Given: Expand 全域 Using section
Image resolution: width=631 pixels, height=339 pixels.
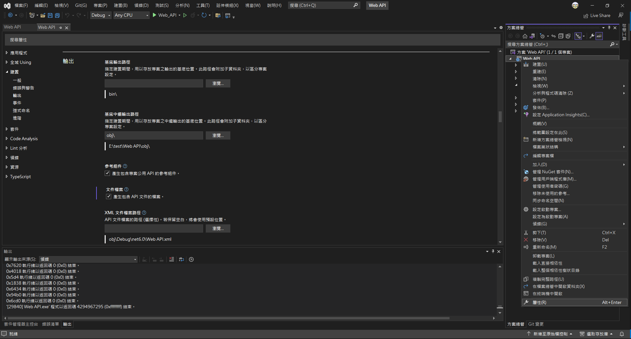Looking at the screenshot, I should point(7,62).
